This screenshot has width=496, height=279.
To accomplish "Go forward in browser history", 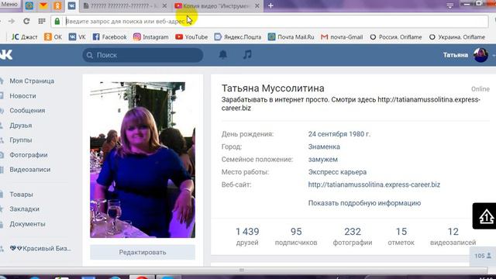I will click(x=12, y=21).
